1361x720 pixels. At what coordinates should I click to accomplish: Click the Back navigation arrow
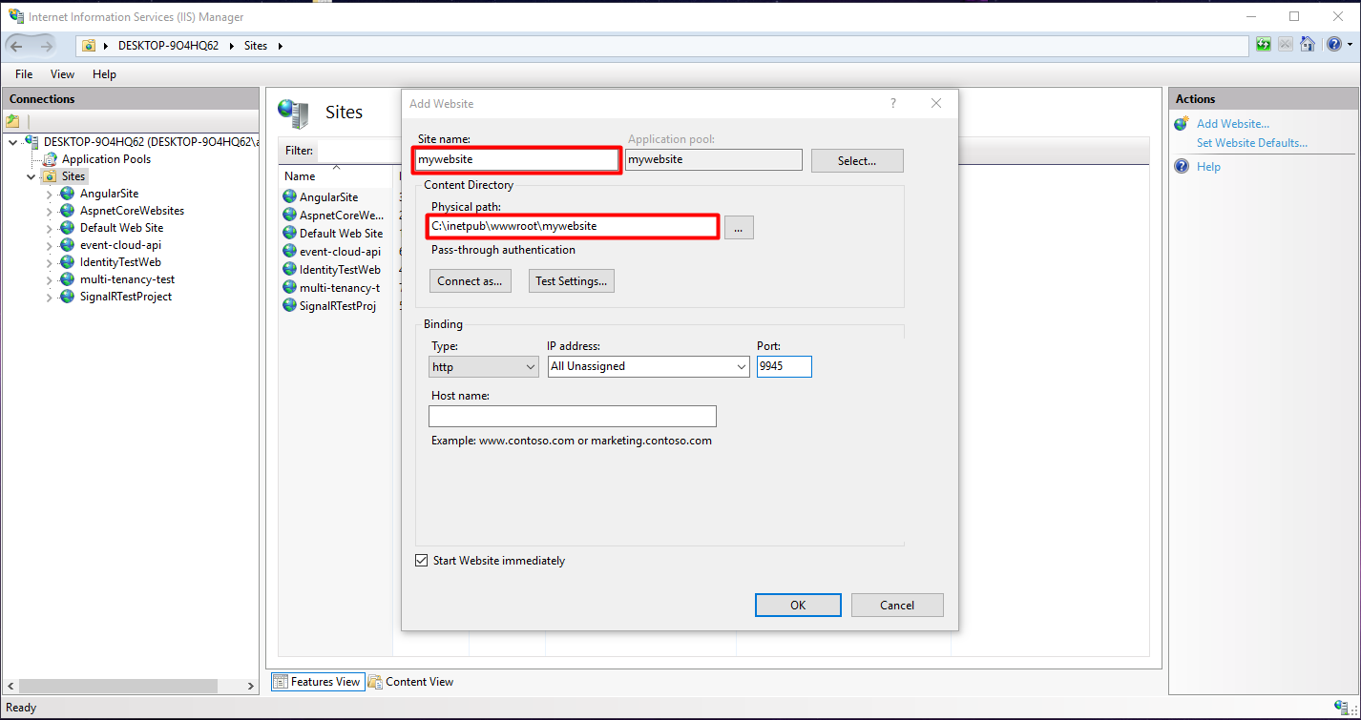[17, 46]
